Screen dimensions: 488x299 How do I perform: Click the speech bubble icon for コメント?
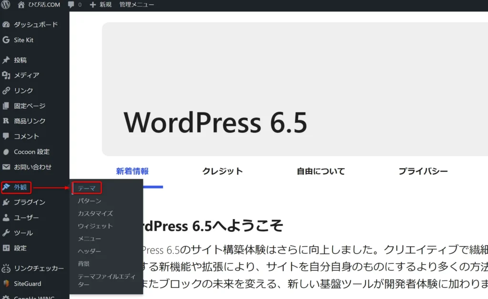6,136
